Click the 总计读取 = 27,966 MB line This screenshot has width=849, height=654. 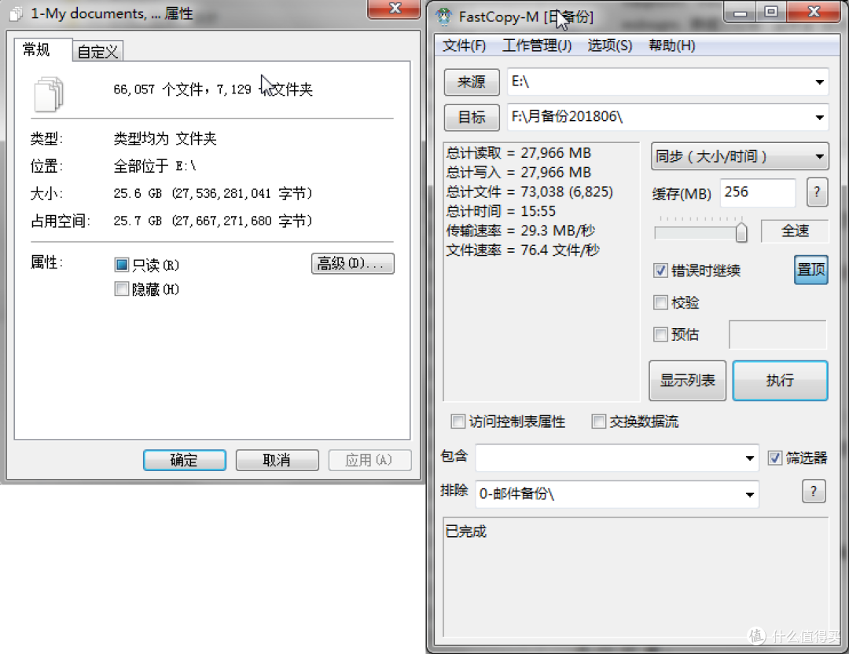(518, 153)
